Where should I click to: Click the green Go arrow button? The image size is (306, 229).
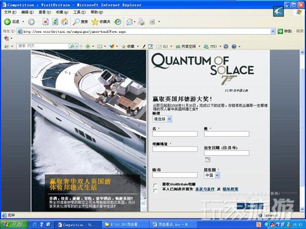tap(280, 31)
